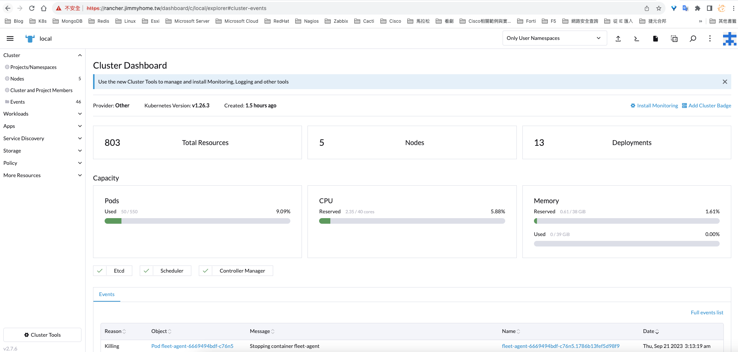Sort events by Date column

tap(651, 331)
